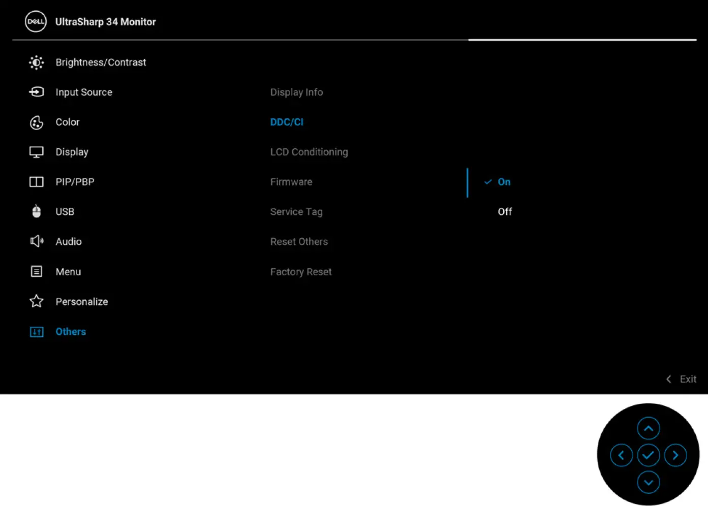This screenshot has height=506, width=708.
Task: Click the joystick down arrow button
Action: tap(648, 482)
